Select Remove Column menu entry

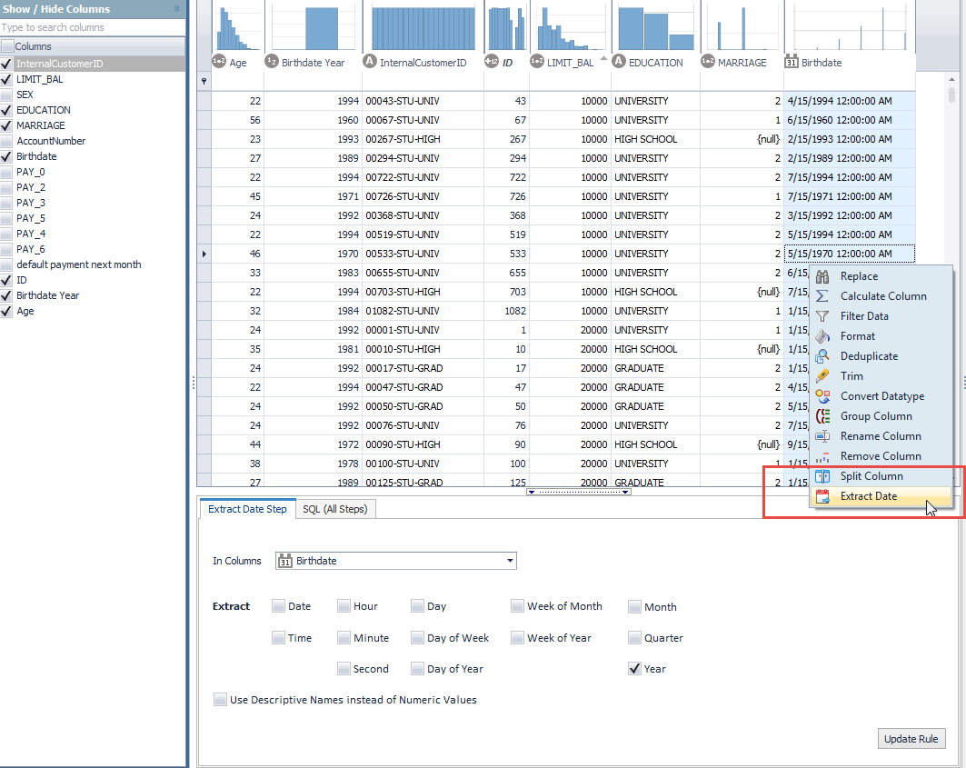click(x=881, y=456)
